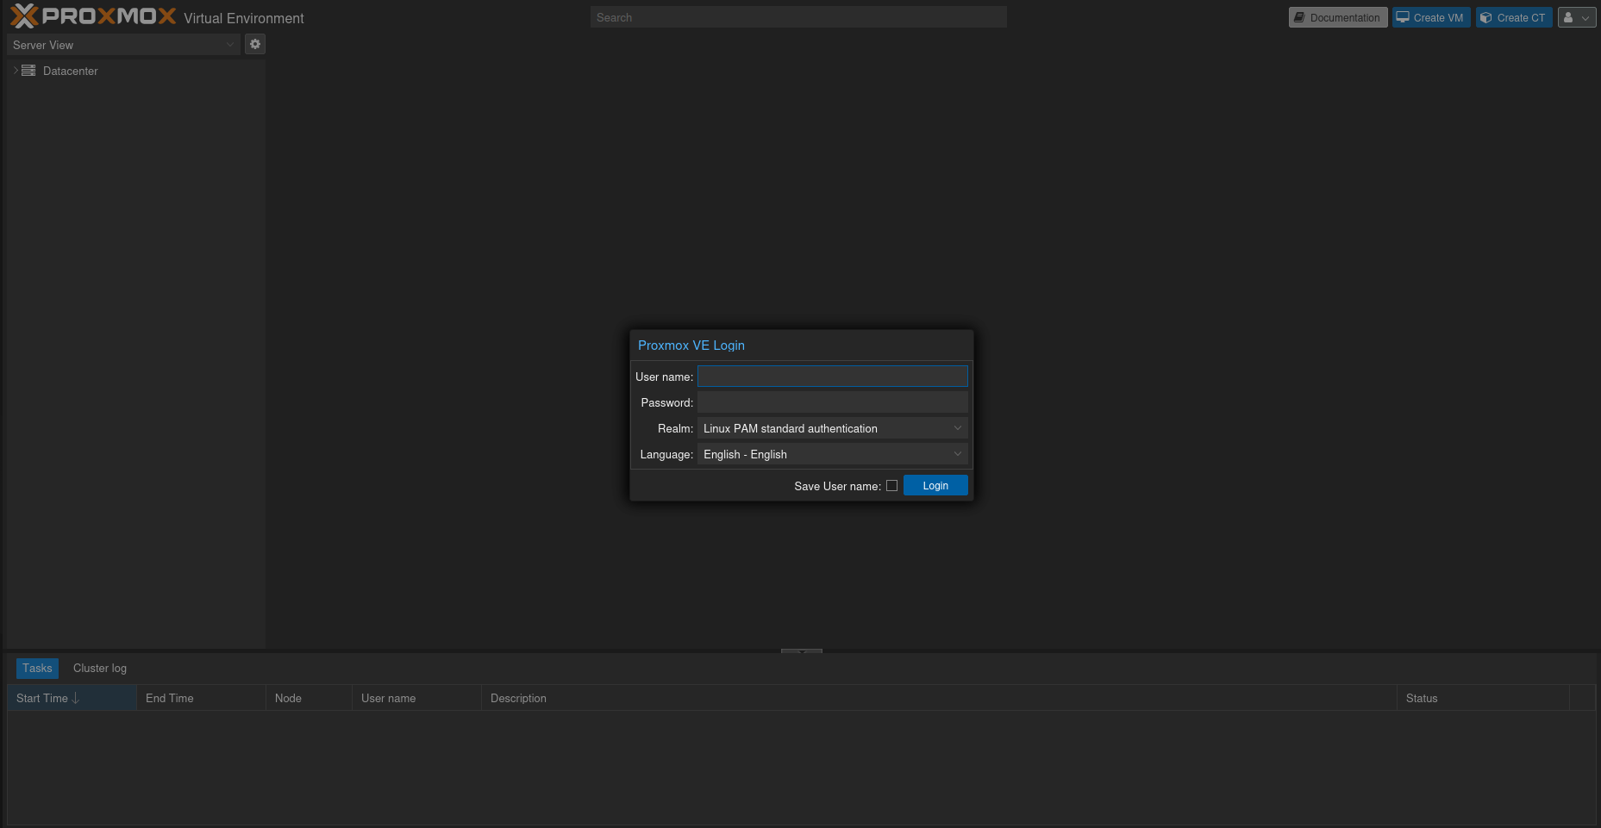Focus the Password field
The image size is (1601, 828).
click(833, 402)
